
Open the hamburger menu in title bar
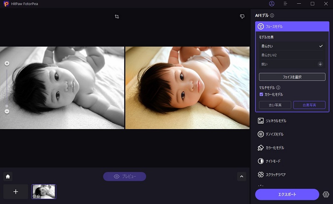point(285,4)
